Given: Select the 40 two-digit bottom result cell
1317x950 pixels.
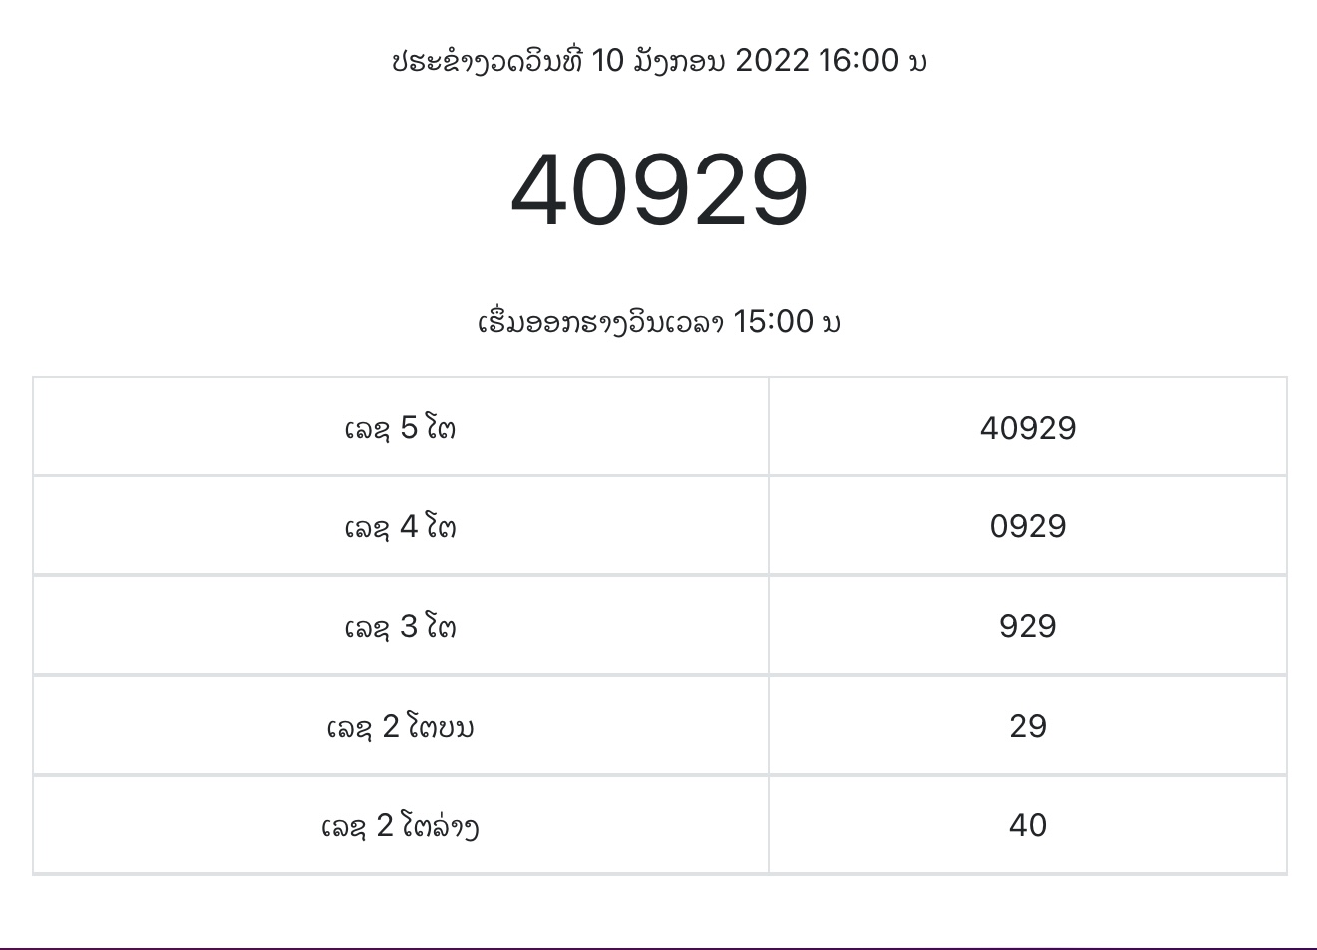Looking at the screenshot, I should (x=1028, y=825).
